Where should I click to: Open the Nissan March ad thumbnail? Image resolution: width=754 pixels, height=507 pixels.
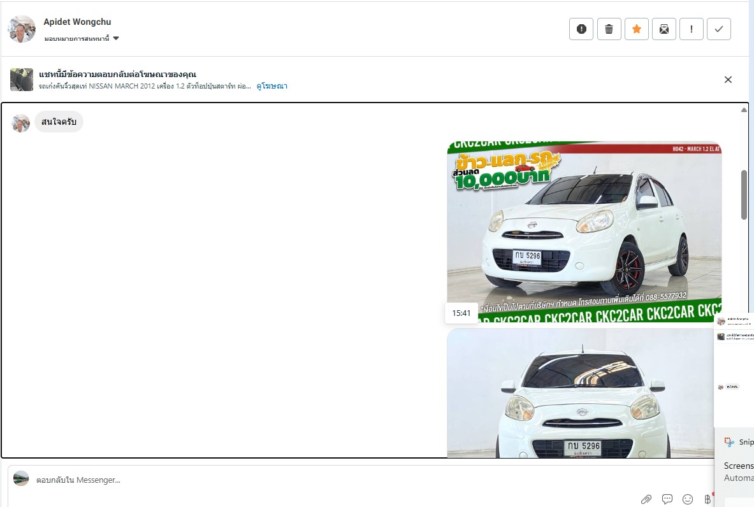click(22, 80)
